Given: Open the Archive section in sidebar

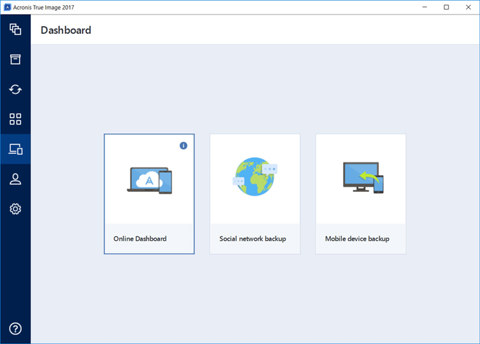Looking at the screenshot, I should click(15, 59).
